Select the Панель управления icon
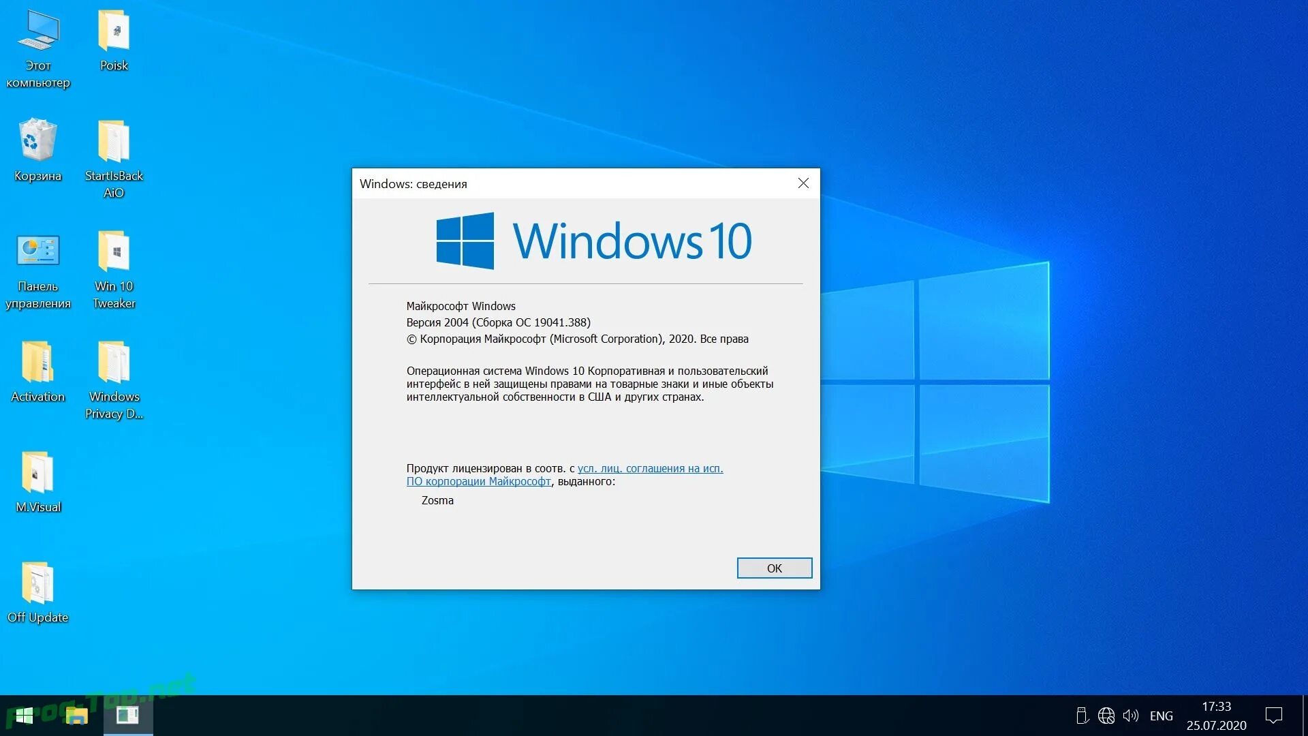 tap(38, 251)
